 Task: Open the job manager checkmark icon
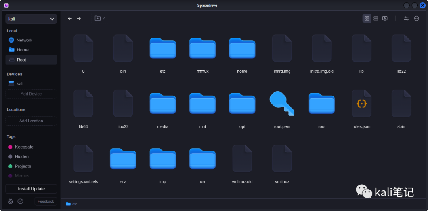21,201
